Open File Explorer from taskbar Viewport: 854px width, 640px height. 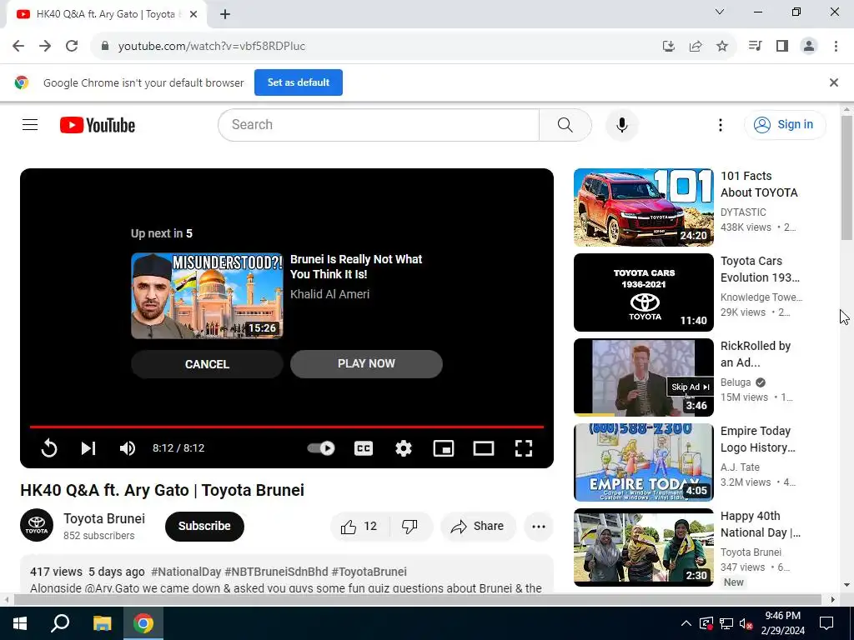[102, 623]
